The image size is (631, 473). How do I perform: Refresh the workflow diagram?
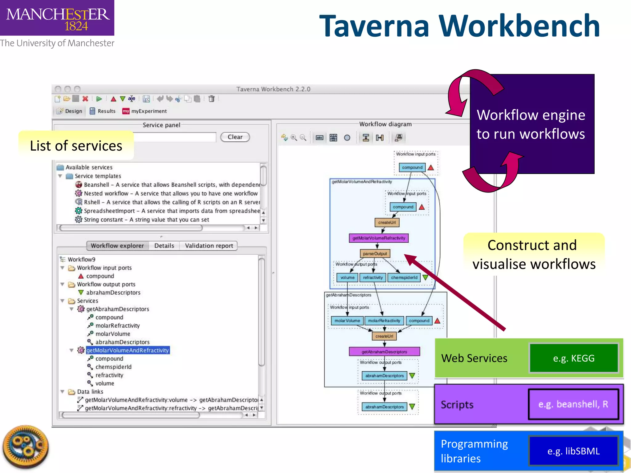pyautogui.click(x=284, y=138)
